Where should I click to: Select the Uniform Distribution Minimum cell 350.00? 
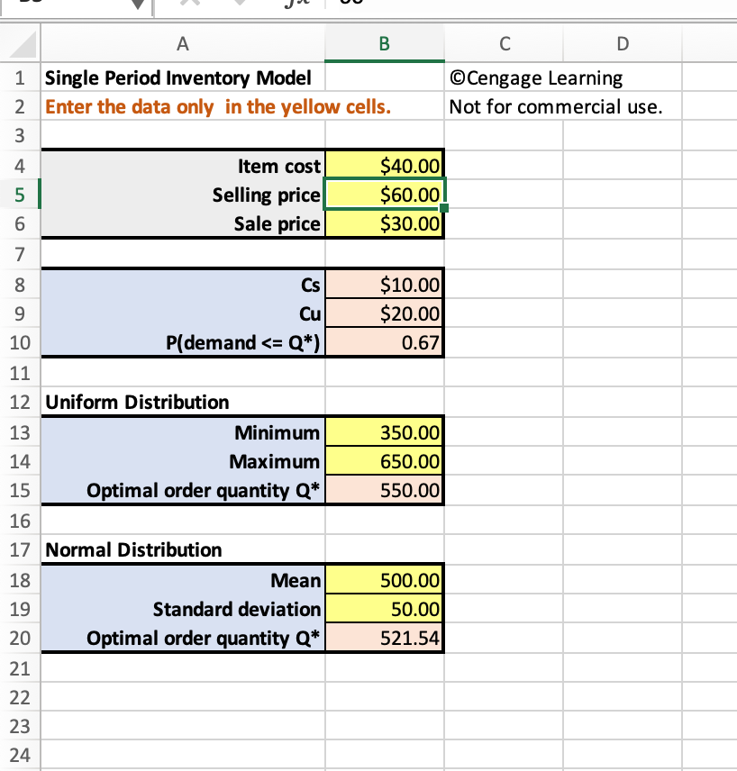coord(384,432)
